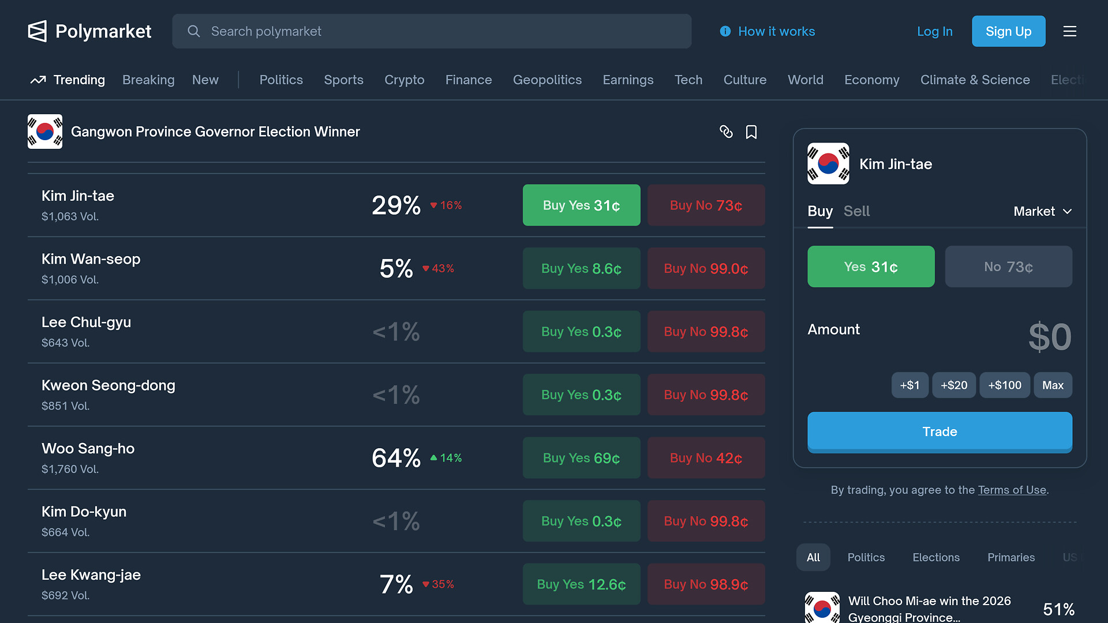This screenshot has height=623, width=1108.
Task: Bookmark the Gangwon election market
Action: [x=751, y=132]
